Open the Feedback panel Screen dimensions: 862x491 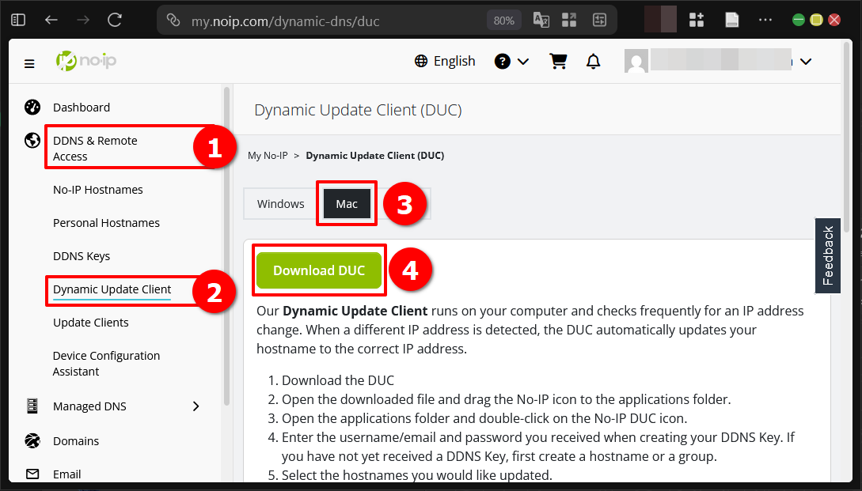point(828,255)
